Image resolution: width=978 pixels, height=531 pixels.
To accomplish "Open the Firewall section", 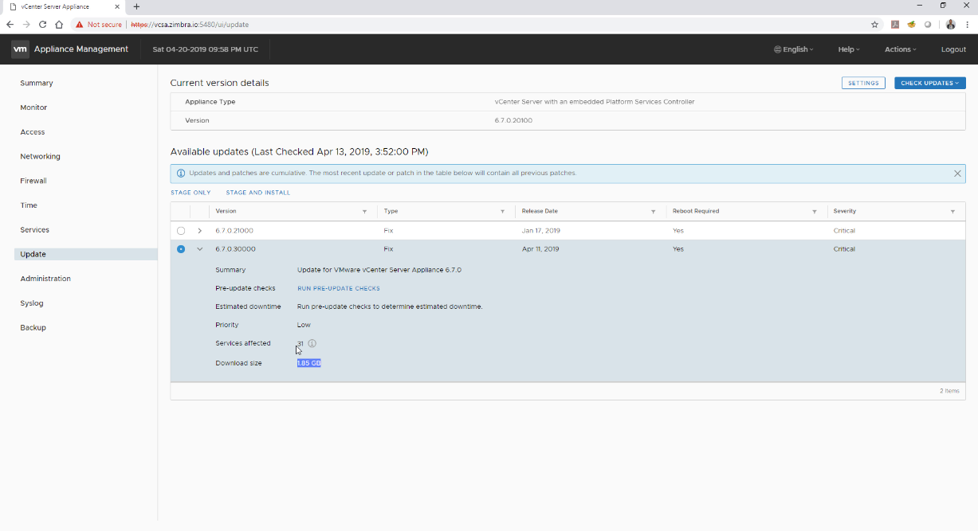I will coord(33,181).
